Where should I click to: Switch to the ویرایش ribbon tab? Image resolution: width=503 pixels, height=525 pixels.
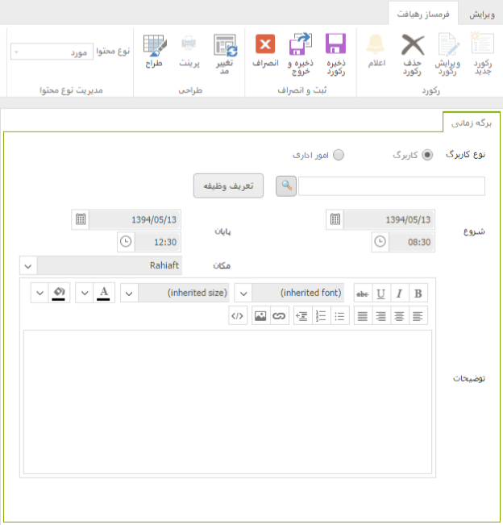coord(481,15)
